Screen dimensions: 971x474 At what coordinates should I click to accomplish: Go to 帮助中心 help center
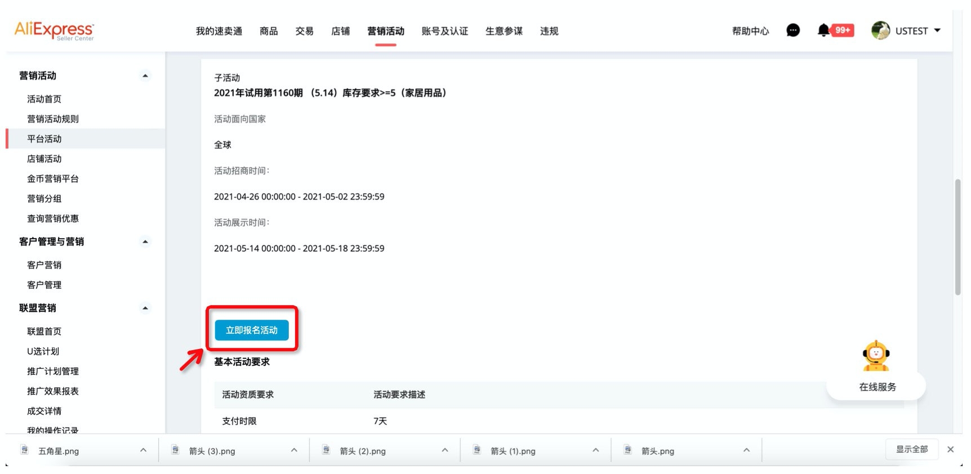750,31
